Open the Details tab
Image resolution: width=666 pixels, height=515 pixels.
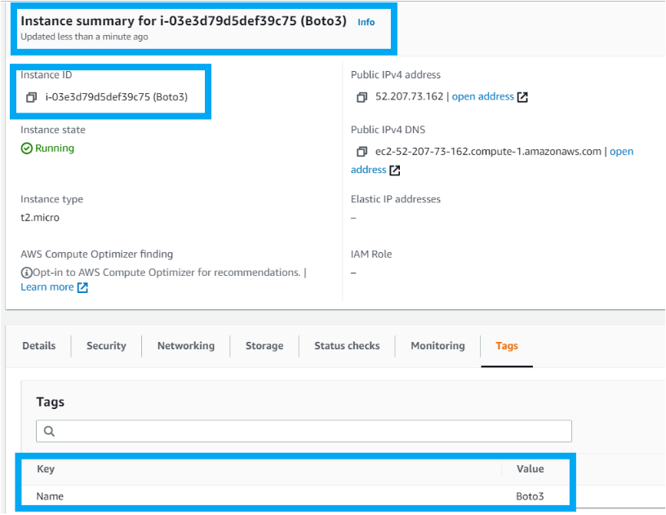coord(39,346)
